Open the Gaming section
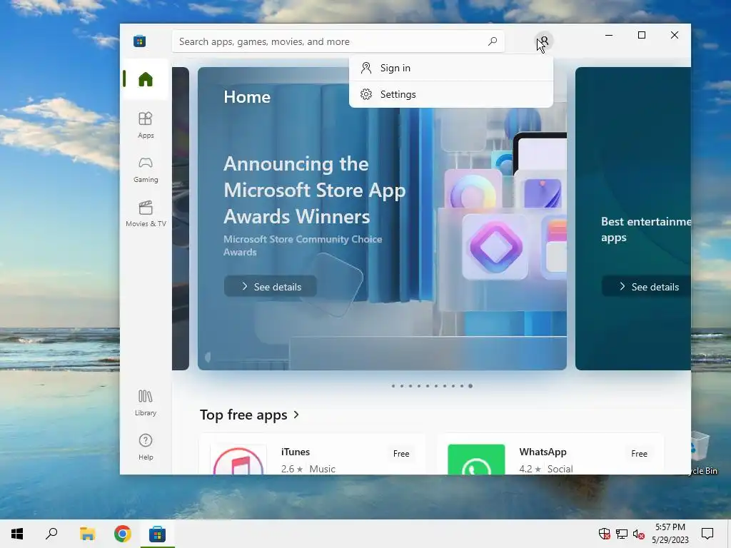This screenshot has width=731, height=548. click(x=146, y=169)
